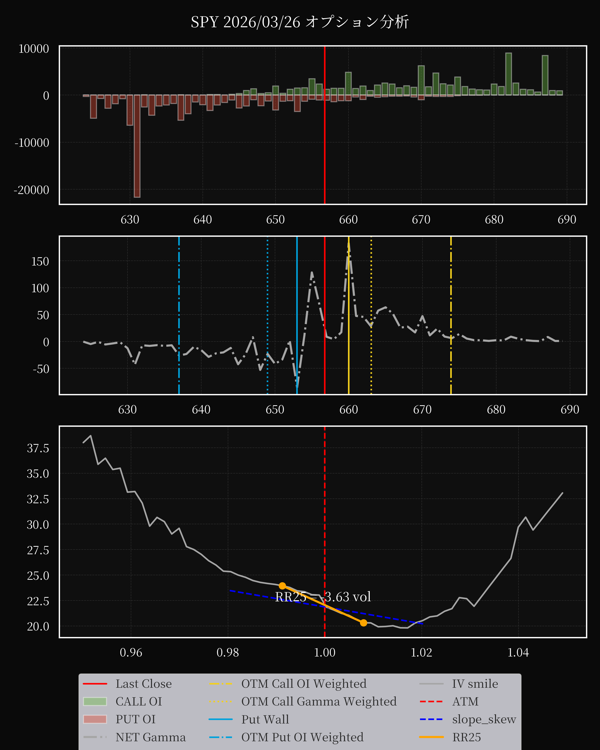This screenshot has height=750, width=600.
Task: Click the -50 y-axis label in gamma chart
Action: click(x=41, y=369)
